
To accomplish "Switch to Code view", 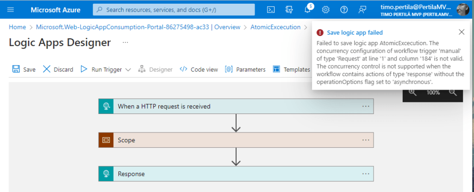I will click(x=199, y=69).
